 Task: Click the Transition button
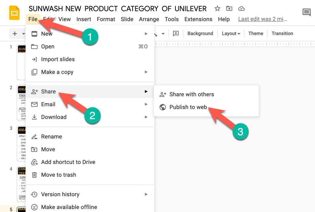[282, 33]
